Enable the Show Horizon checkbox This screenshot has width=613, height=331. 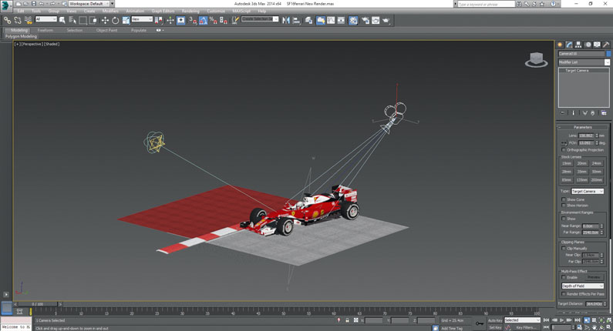click(x=564, y=206)
